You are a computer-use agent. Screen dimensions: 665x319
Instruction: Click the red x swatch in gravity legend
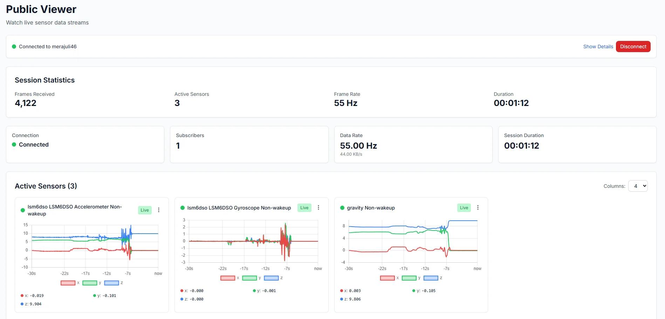[x=387, y=278]
